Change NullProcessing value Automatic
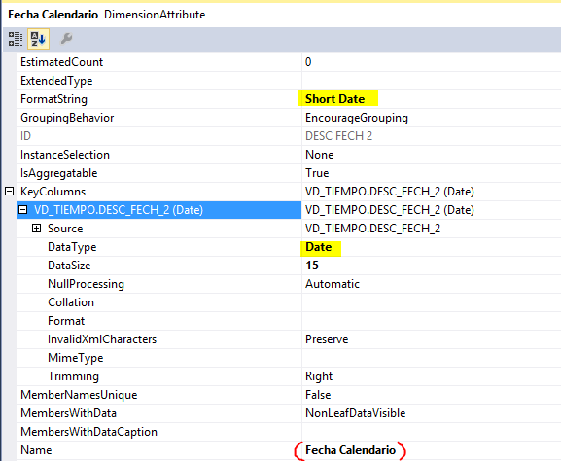The width and height of the screenshot is (561, 461). coord(332,284)
